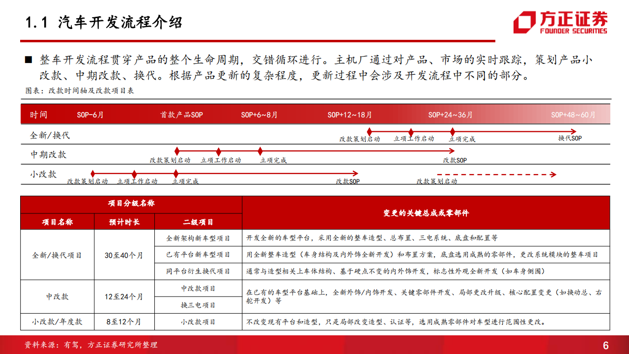Click the 小改款项目 sub-project cell
Viewport: 629px width, 354px height.
(x=198, y=322)
